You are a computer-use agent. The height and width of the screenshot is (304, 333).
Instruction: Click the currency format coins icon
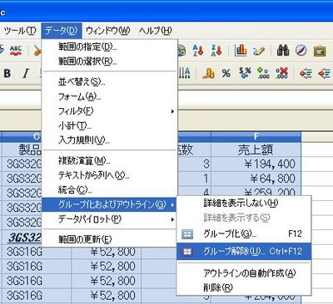point(208,73)
